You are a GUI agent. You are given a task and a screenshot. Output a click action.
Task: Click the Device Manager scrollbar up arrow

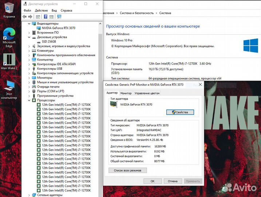click(x=100, y=24)
